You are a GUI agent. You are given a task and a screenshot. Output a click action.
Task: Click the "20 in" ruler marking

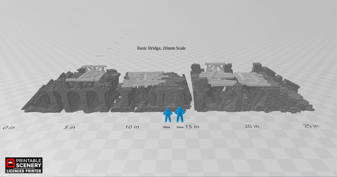(x=252, y=126)
